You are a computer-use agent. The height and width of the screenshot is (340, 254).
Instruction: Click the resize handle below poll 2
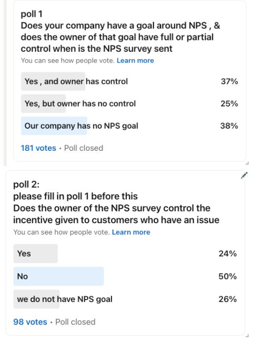[247, 336]
